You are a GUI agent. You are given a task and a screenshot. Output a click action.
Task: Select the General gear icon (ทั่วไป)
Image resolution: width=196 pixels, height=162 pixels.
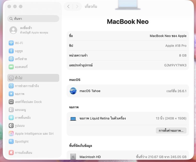point(11,78)
